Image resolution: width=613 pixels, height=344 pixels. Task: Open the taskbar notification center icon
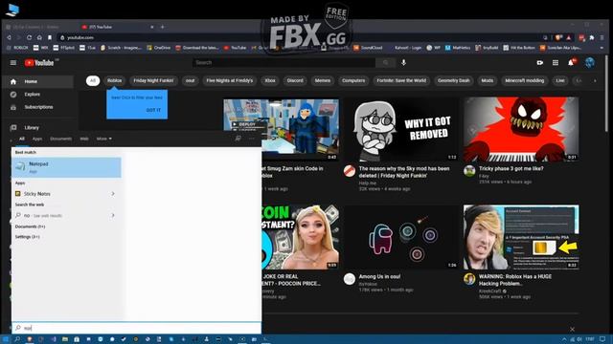(602, 339)
